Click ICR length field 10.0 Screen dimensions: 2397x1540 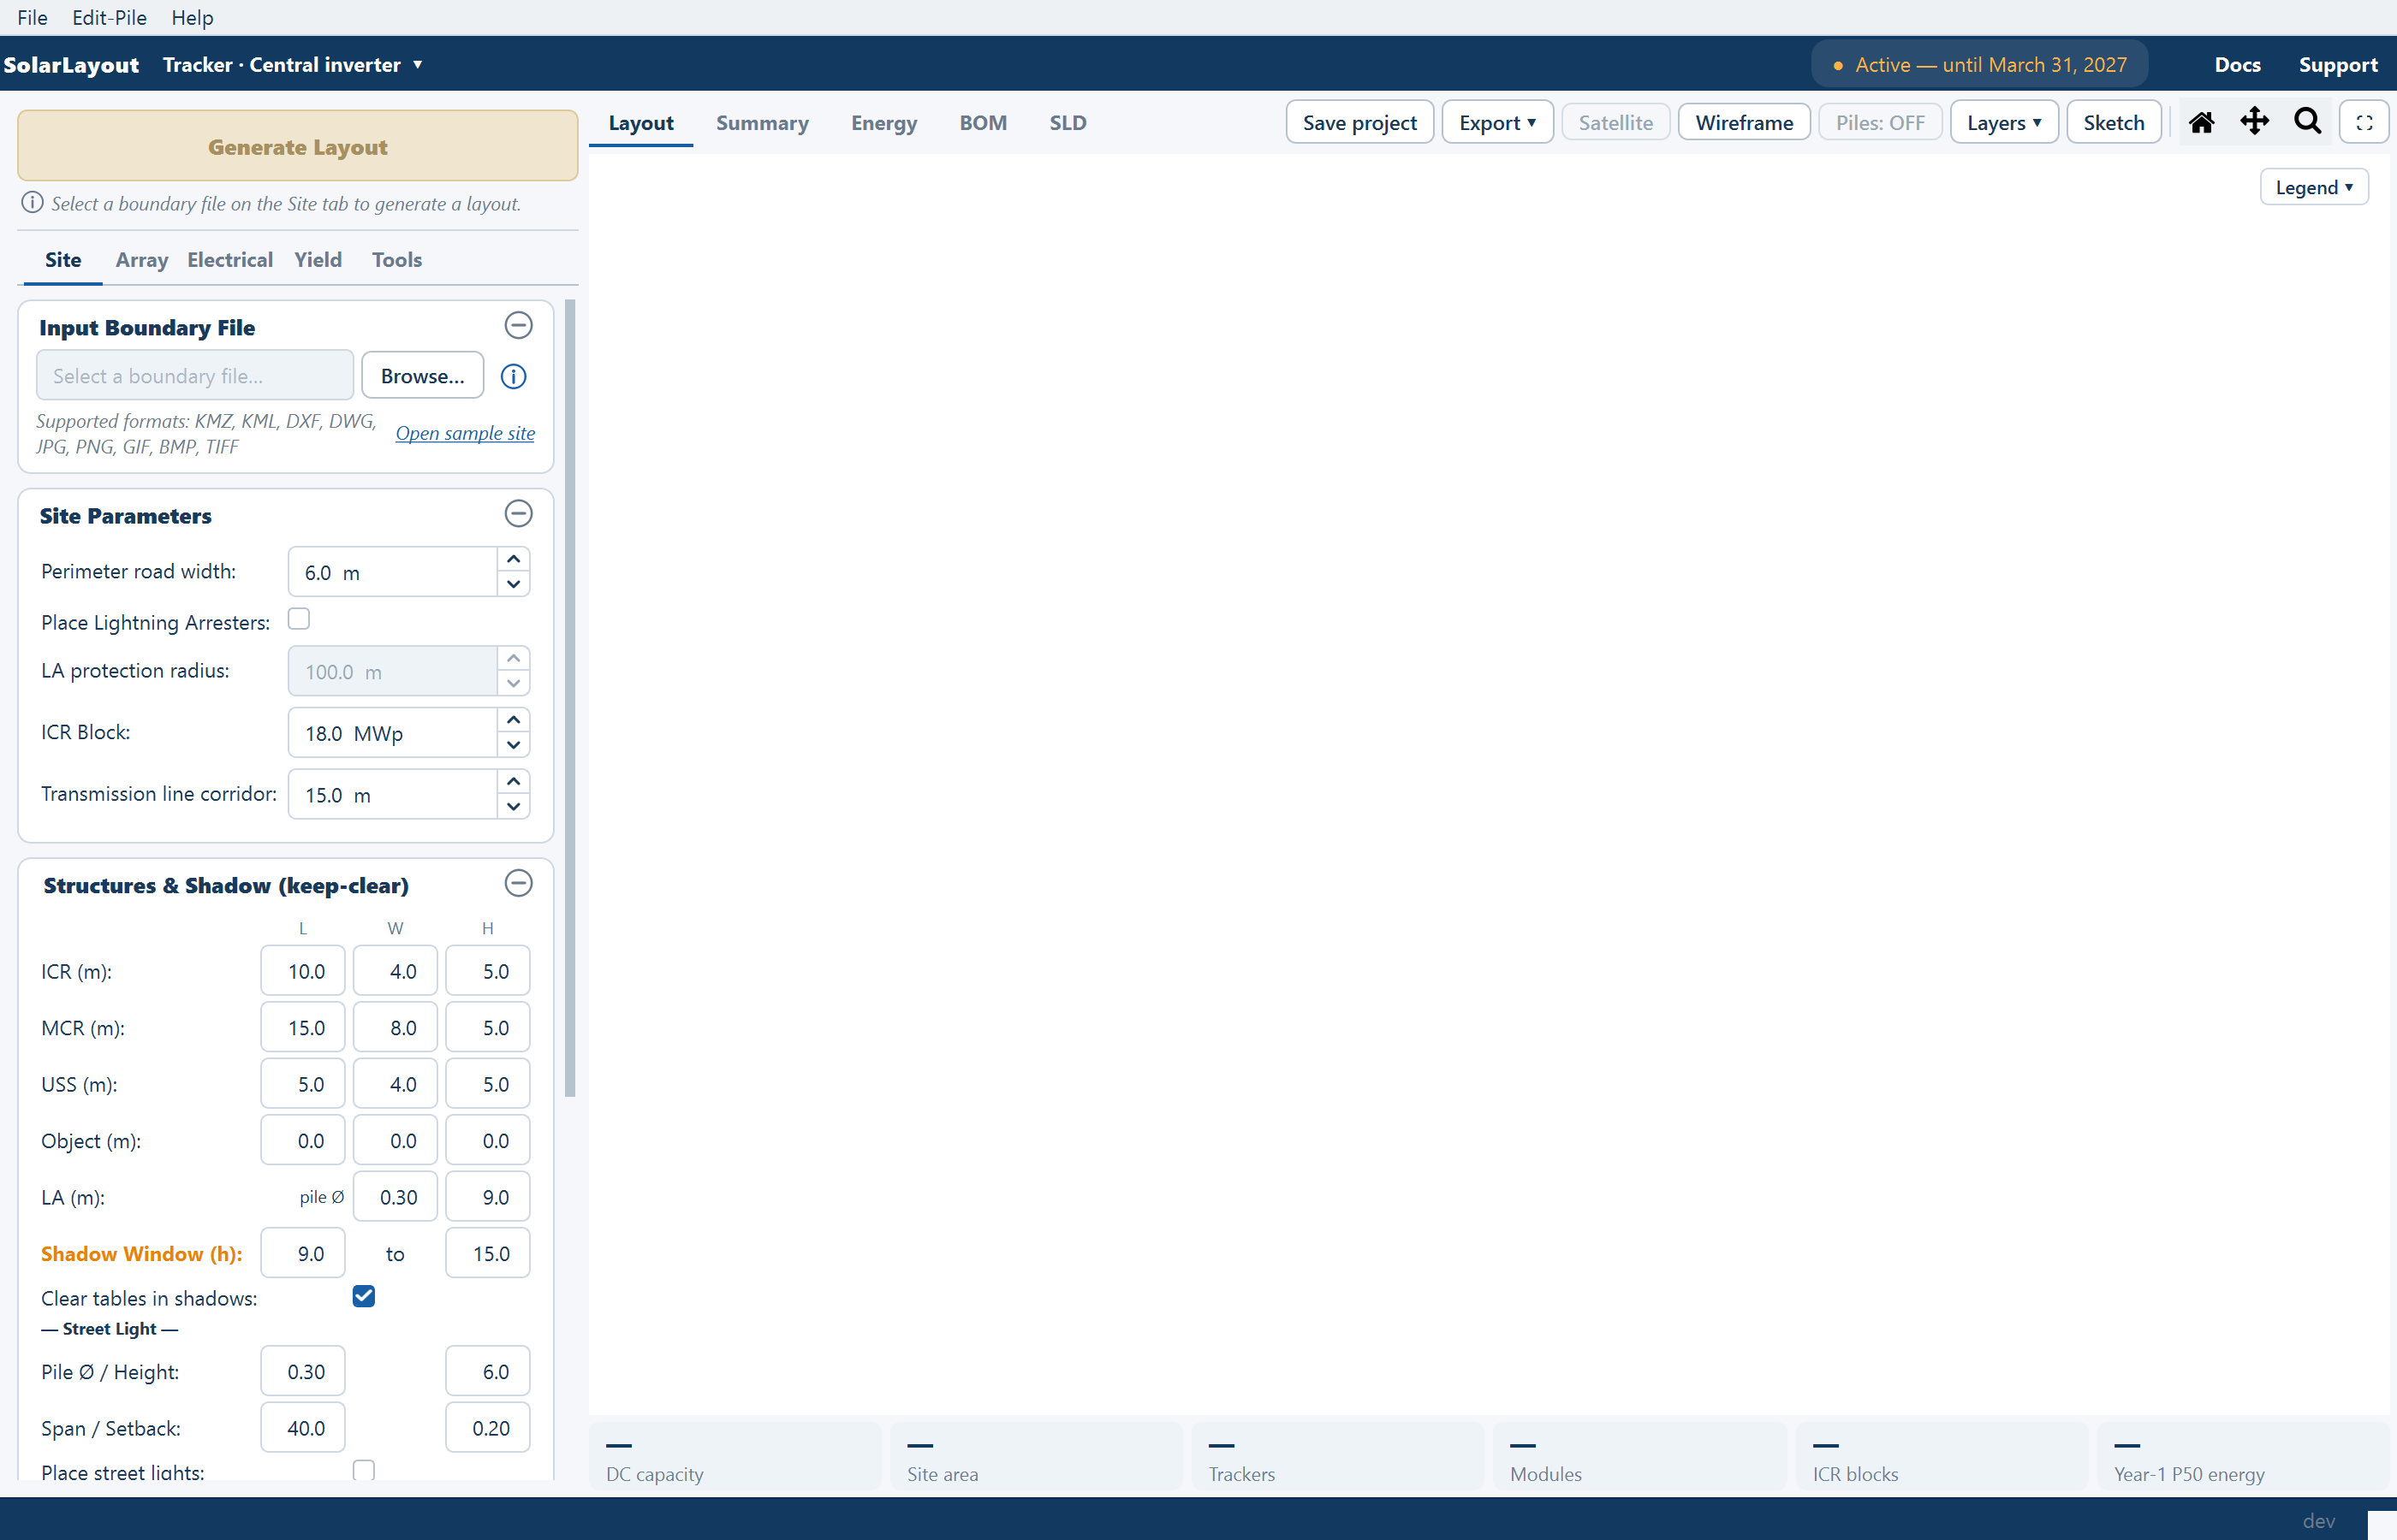pos(302,970)
